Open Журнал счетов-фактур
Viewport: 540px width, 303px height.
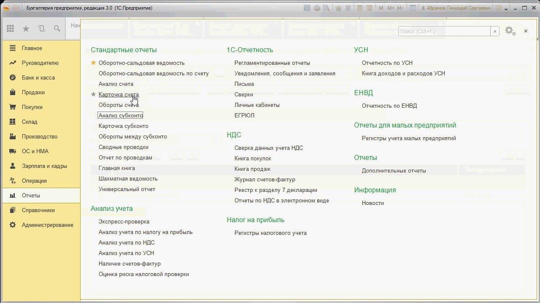pyautogui.click(x=265, y=179)
